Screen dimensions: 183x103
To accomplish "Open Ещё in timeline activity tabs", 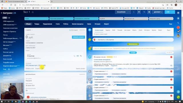I will (x=169, y=30).
